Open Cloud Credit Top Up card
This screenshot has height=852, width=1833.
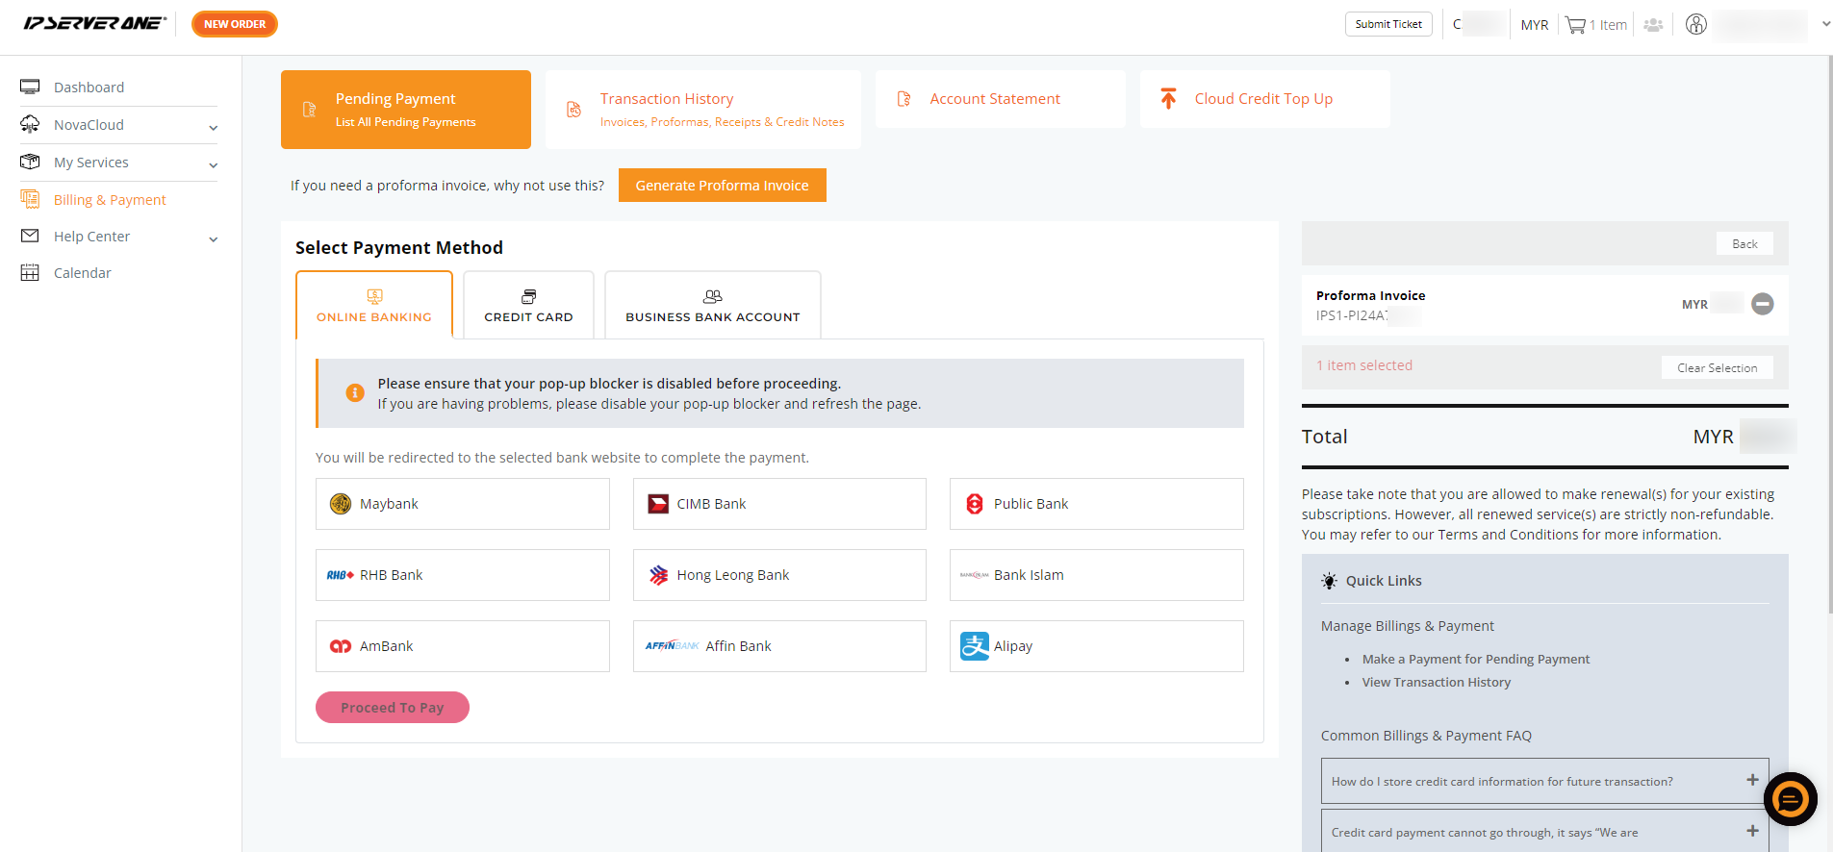(1265, 99)
